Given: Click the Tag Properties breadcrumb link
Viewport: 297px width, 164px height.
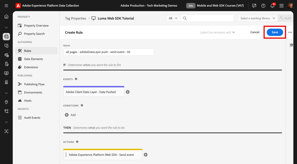Looking at the screenshot, I should 76,18.
